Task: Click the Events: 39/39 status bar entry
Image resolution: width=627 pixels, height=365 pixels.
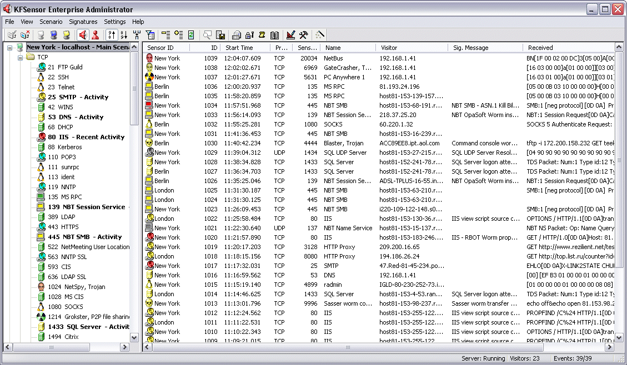Action: 573,358
